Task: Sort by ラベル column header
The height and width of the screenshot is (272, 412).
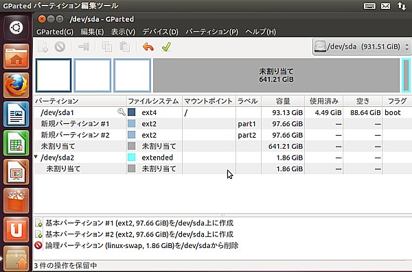Action: tap(249, 101)
